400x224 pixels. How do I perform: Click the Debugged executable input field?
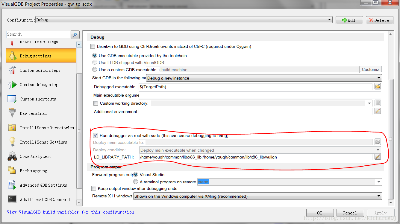pos(255,87)
